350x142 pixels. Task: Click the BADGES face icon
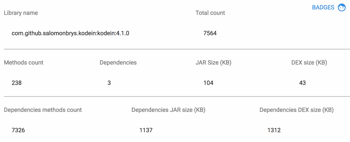(341, 7)
